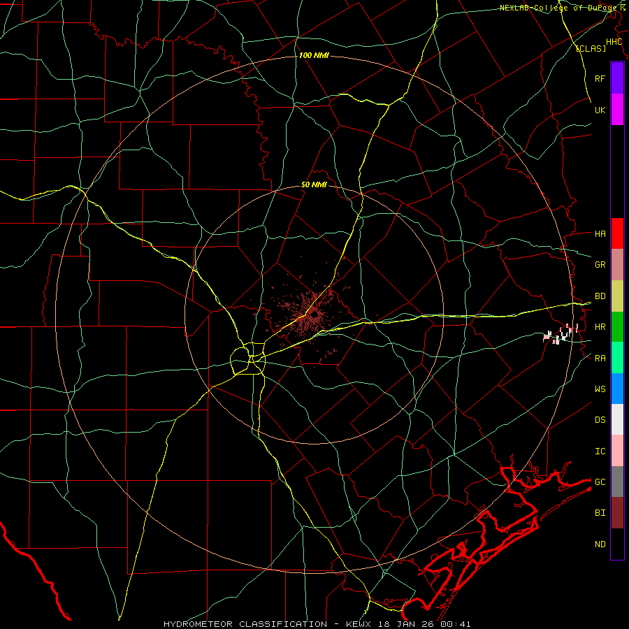Viewport: 629px width, 629px height.
Task: Click the "HYDROMETEOR CLASSIFICATION" title text
Action: click(x=245, y=624)
